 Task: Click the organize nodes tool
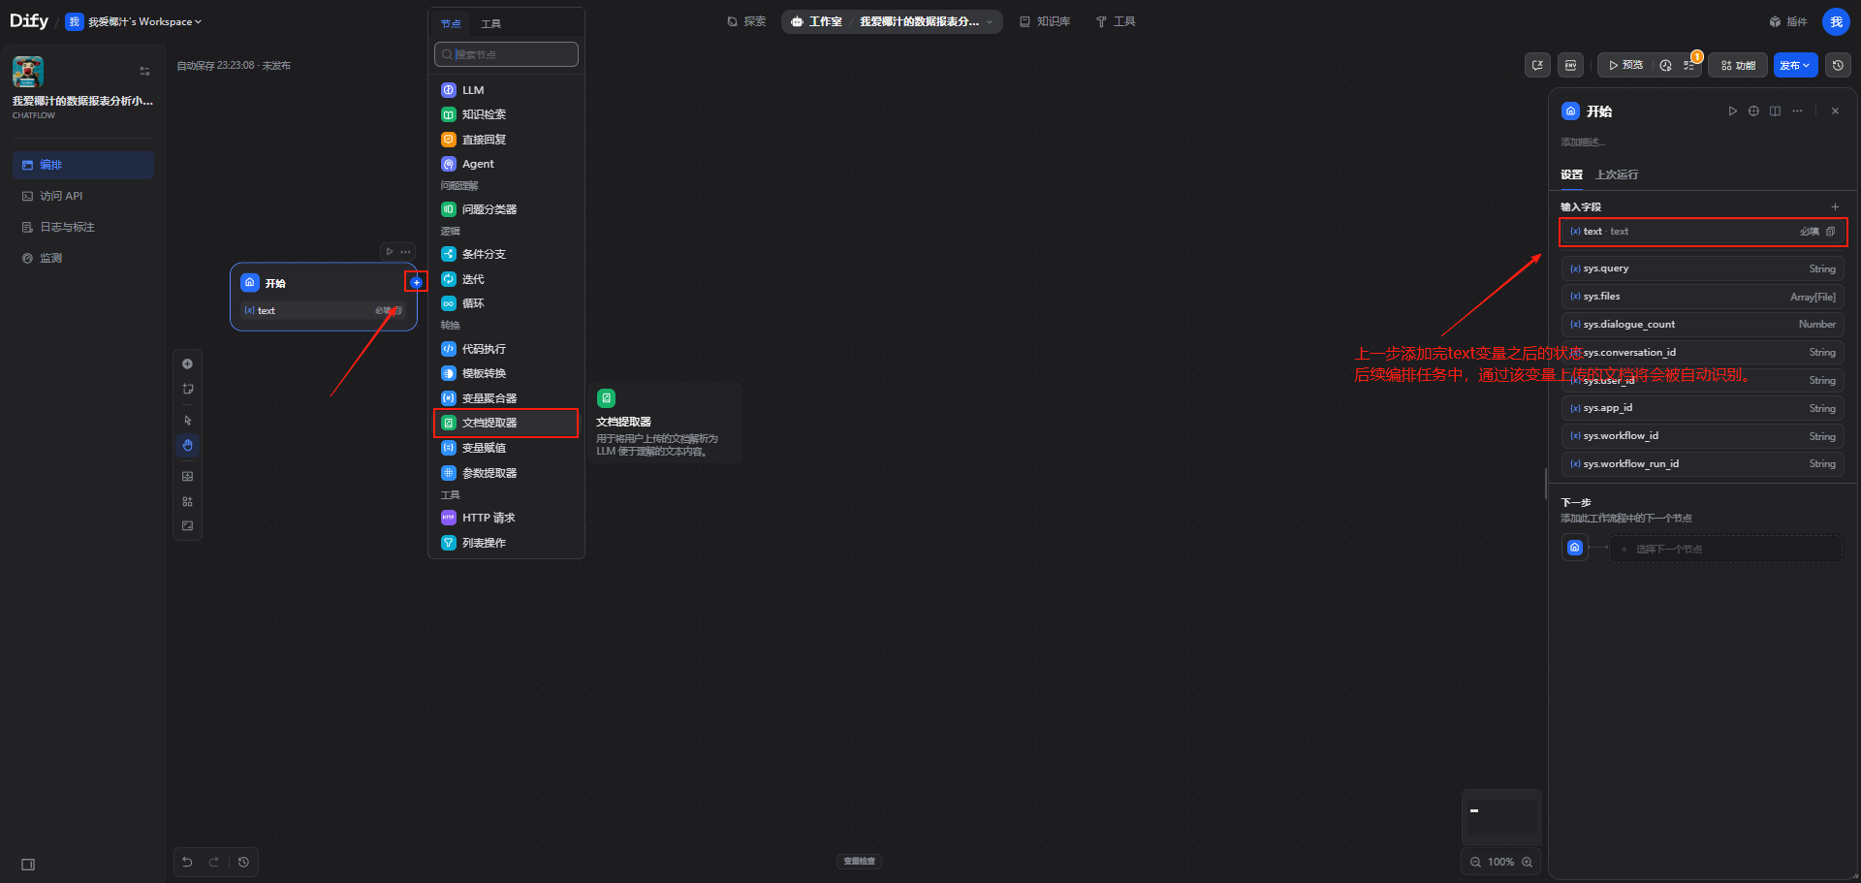coord(187,502)
